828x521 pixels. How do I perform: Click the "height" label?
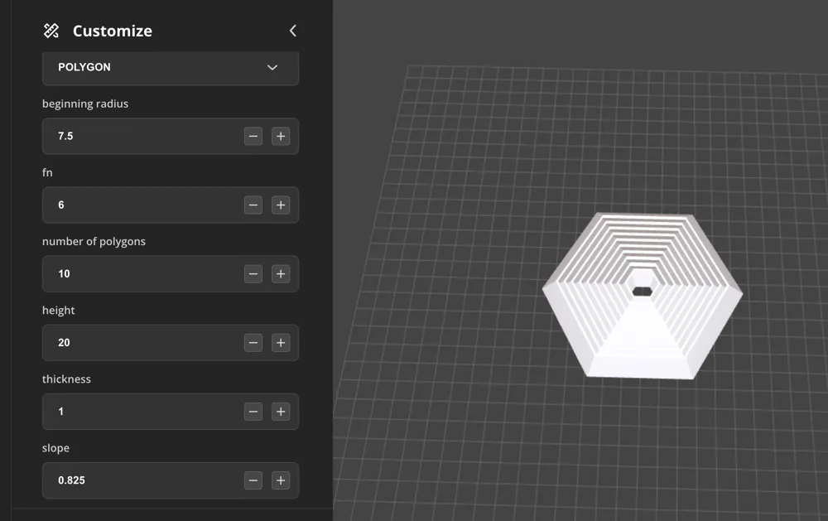[58, 311]
